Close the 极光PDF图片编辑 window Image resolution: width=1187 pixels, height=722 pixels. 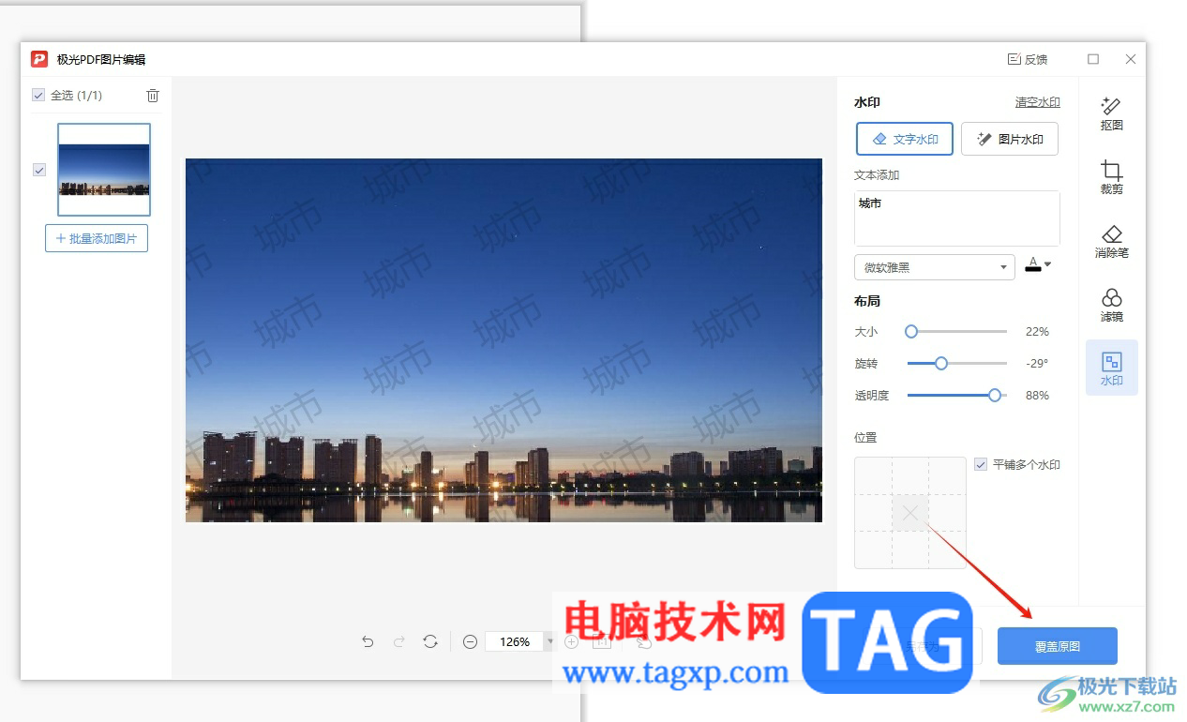(x=1131, y=59)
